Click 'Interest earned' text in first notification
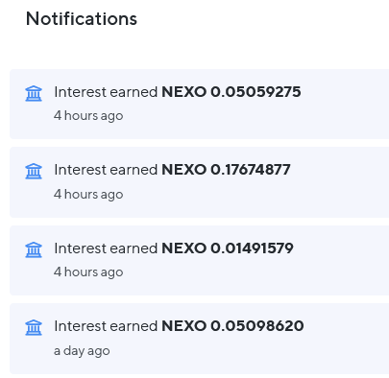The width and height of the screenshot is (389, 378). (106, 92)
